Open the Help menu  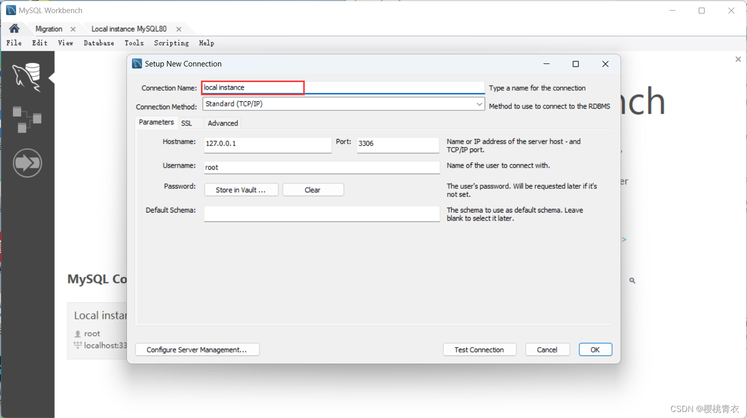[207, 43]
